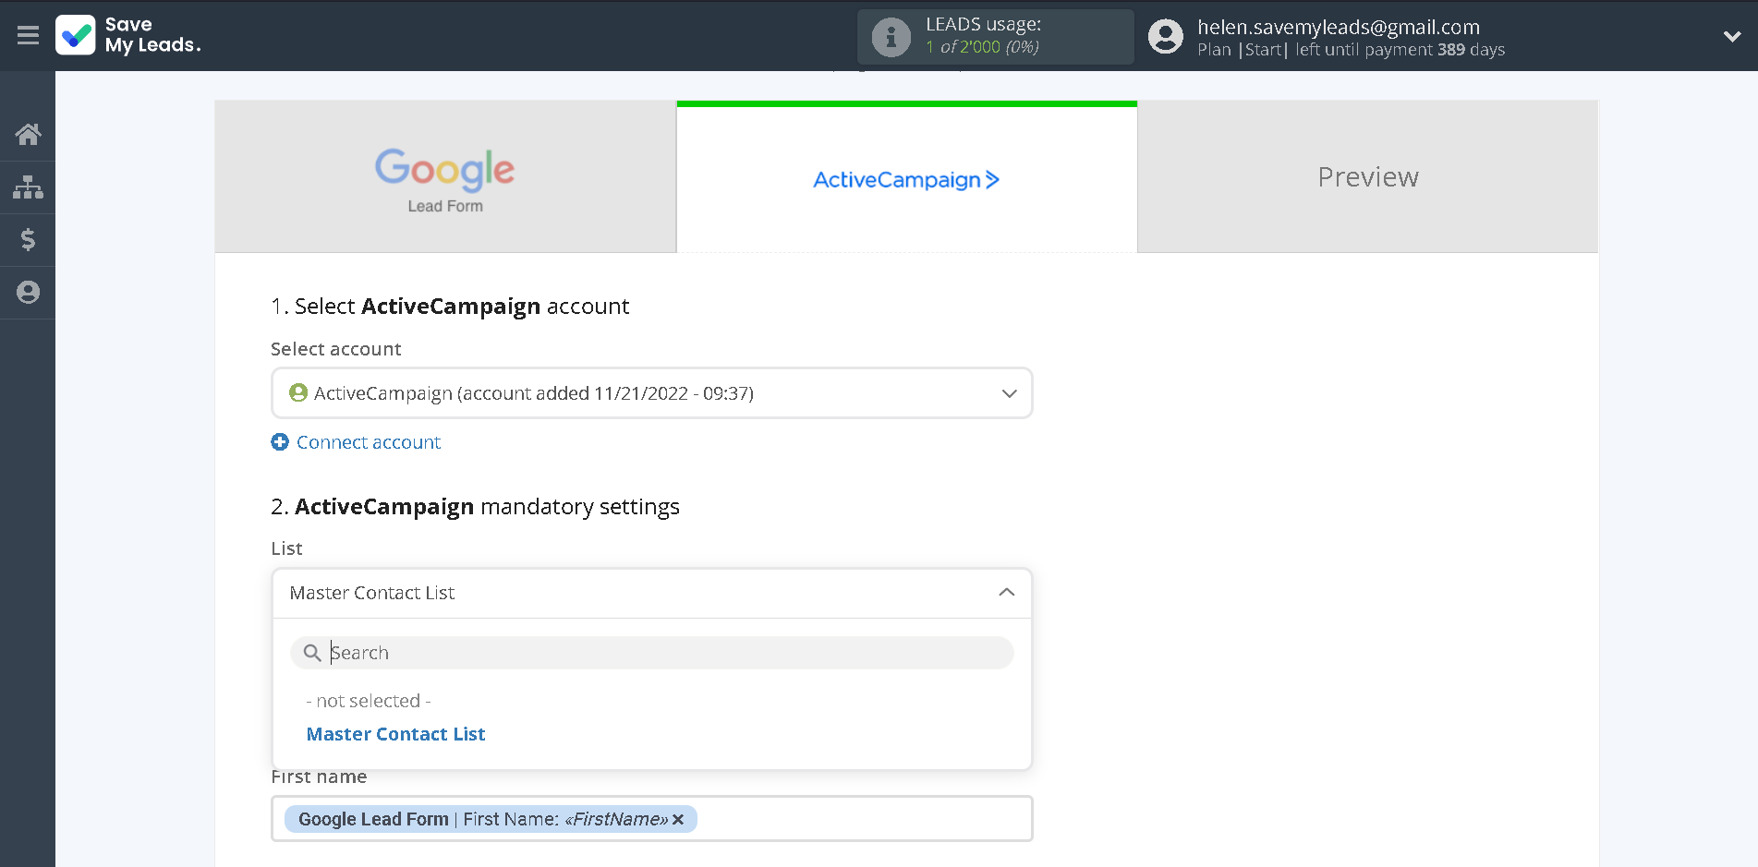
Task: Choose Master Contact List option
Action: click(x=395, y=734)
